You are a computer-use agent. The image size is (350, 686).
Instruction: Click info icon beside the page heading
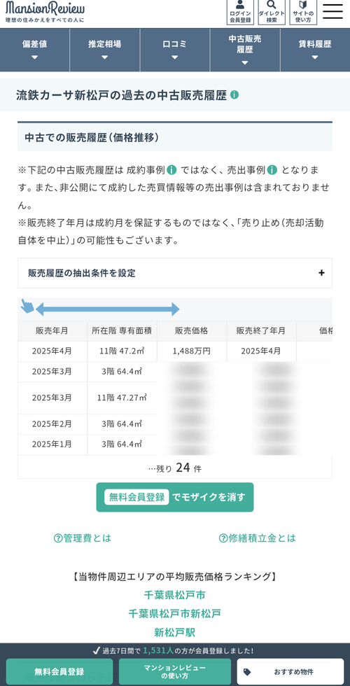(x=234, y=94)
